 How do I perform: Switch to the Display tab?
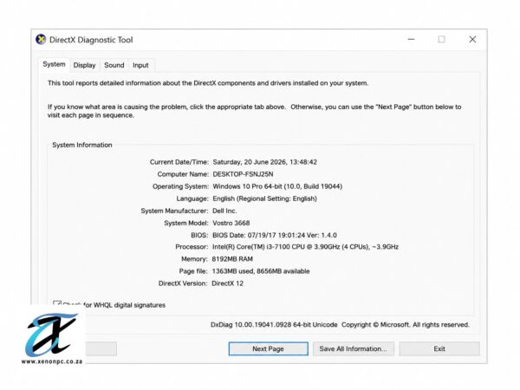tap(84, 65)
